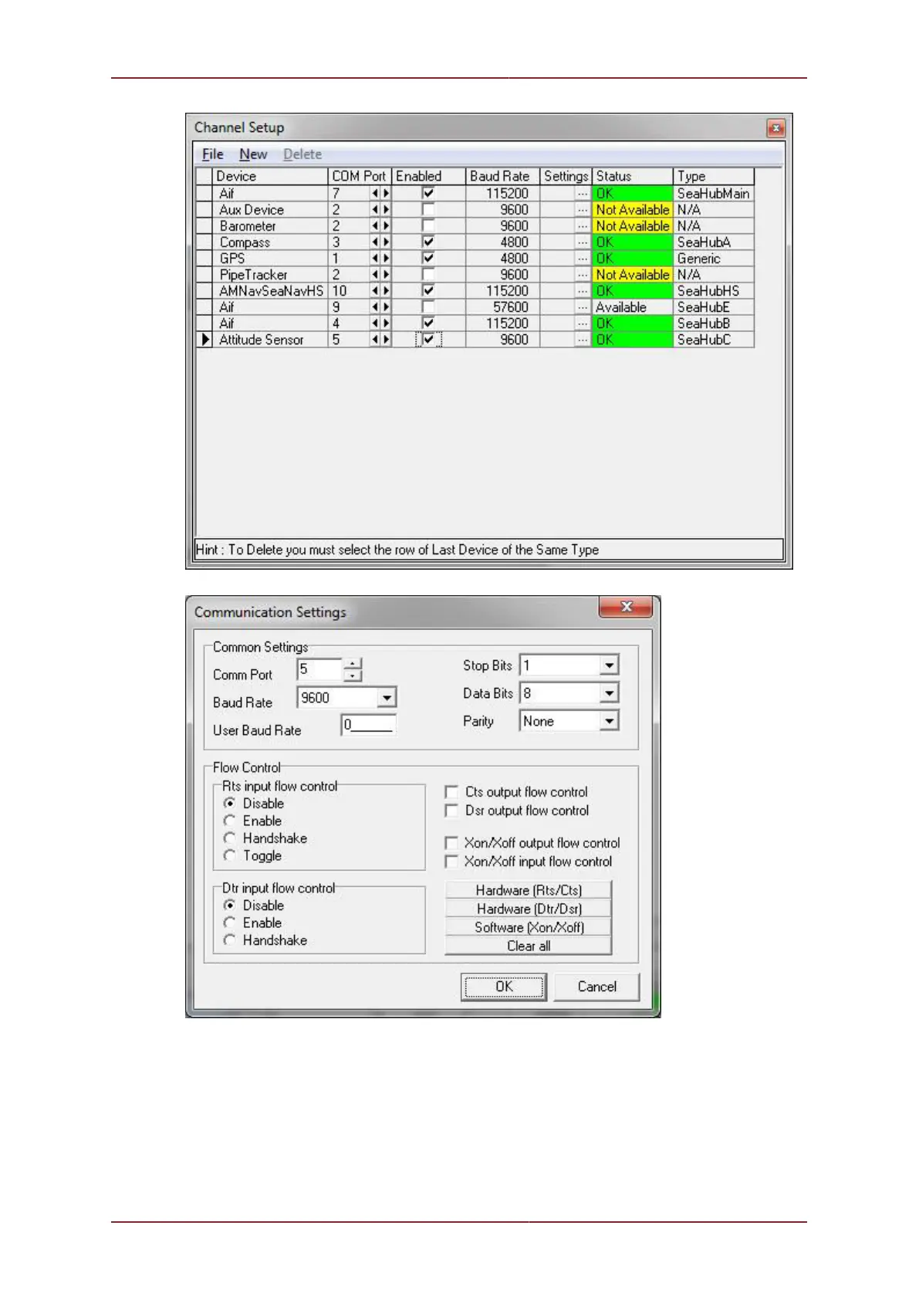The image size is (919, 1300).
Task: Enable the Aux Device row checkbox
Action: pos(428,209)
